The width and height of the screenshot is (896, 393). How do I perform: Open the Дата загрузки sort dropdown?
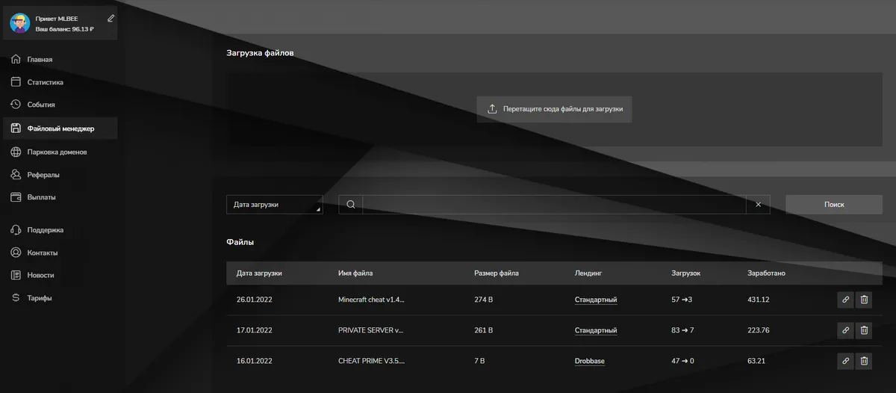pyautogui.click(x=275, y=205)
